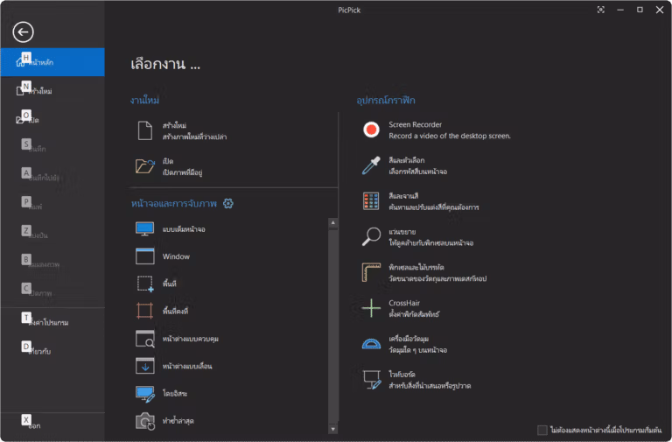The height and width of the screenshot is (442, 672).
Task: Click the capture settings gear icon
Action: tap(228, 203)
